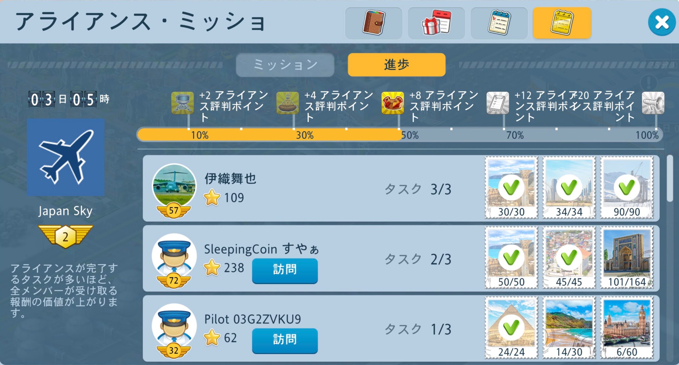Screen dimensions: 679x365
Task: Click the Japan Sky alliance airplane emblem
Action: (66, 157)
